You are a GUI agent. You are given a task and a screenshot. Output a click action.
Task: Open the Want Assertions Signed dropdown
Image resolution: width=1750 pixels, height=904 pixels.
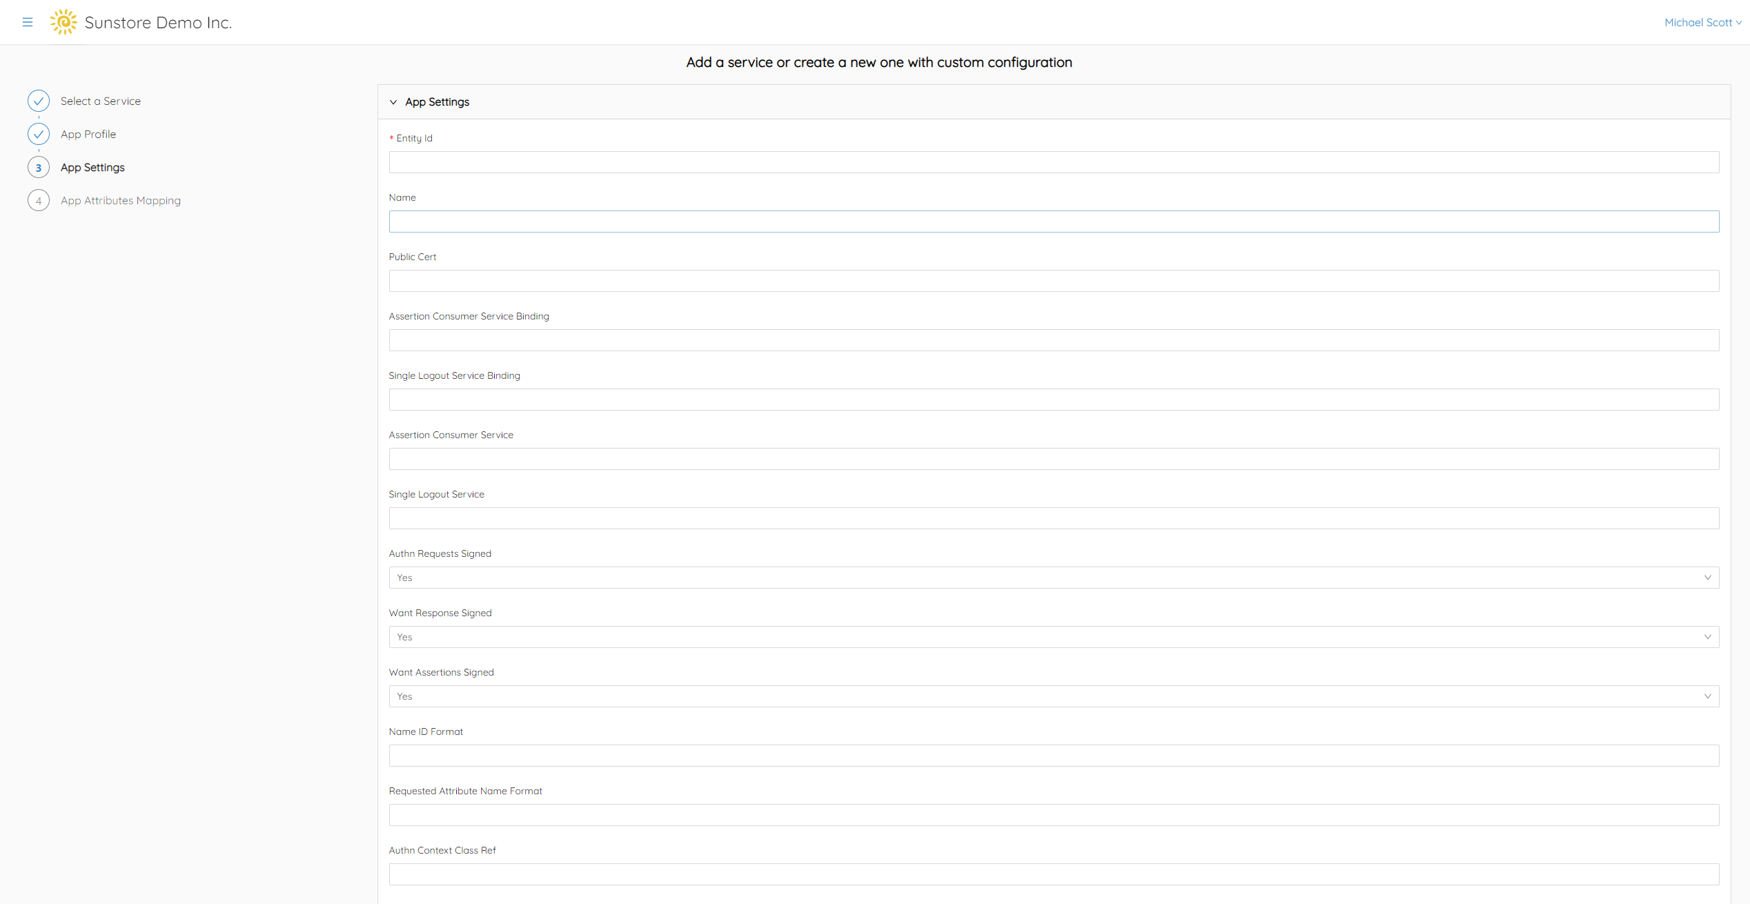1054,696
